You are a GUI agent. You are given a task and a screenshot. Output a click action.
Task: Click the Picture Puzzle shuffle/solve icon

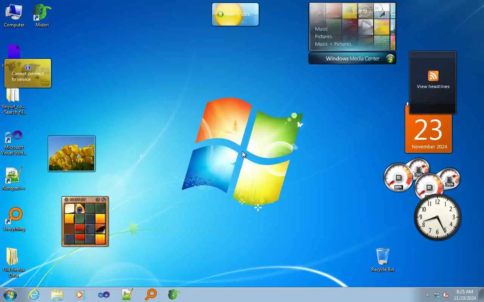click(104, 200)
